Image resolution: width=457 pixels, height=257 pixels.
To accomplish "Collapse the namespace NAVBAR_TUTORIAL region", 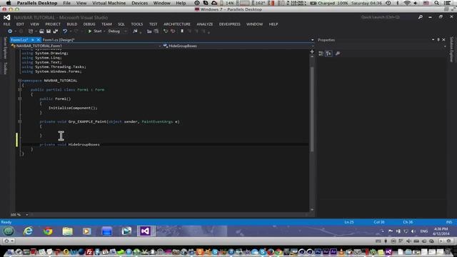I will click(19, 81).
